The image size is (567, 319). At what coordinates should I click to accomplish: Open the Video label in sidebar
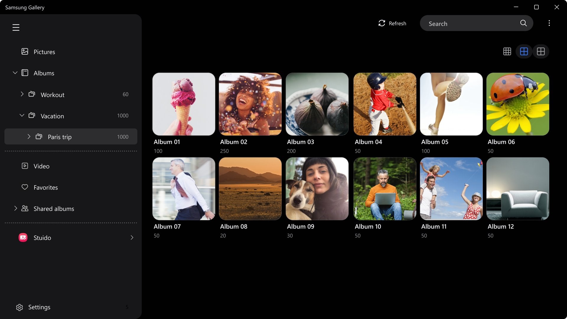point(42,166)
